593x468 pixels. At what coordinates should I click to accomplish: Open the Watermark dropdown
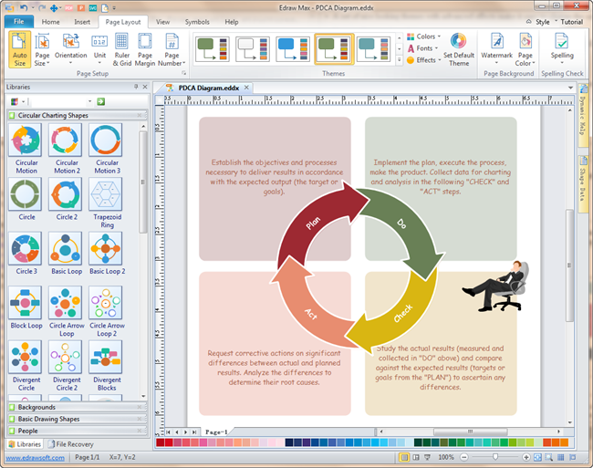496,50
